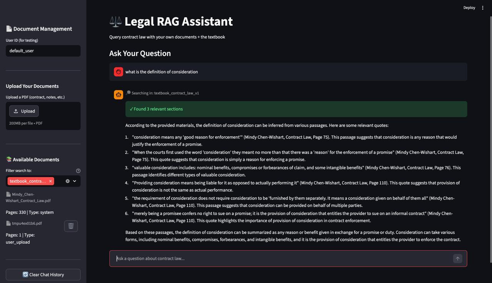The image size is (492, 283).
Task: Click the Upload Your Documents heading
Action: point(32,86)
